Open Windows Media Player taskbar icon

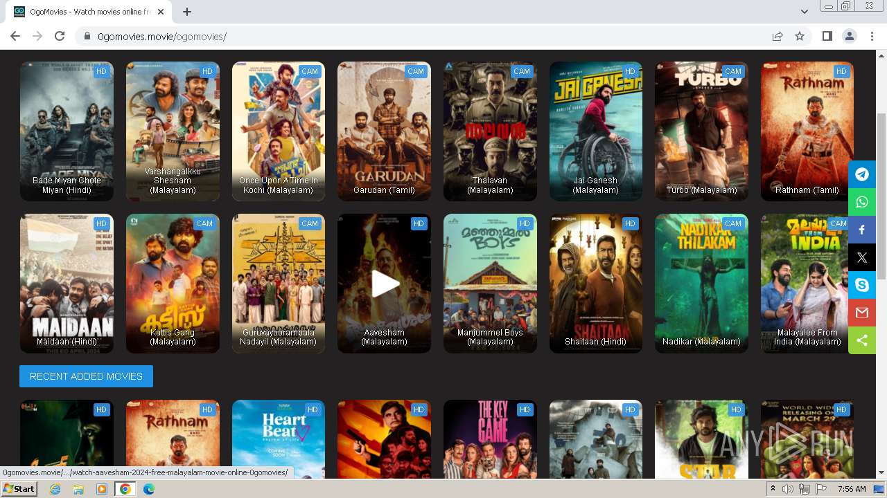pos(102,489)
